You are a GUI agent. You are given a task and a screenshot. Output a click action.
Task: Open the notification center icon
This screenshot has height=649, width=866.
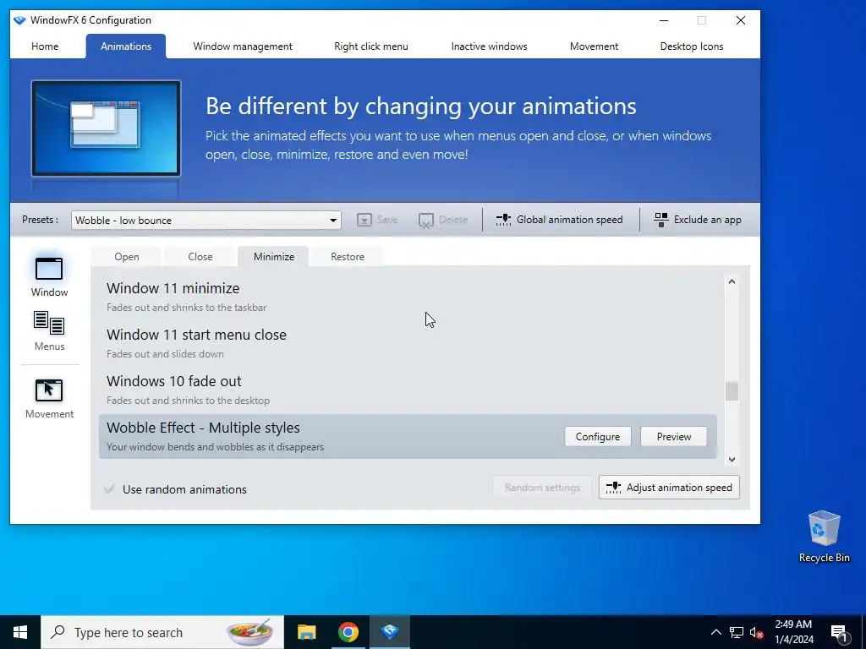(x=840, y=633)
